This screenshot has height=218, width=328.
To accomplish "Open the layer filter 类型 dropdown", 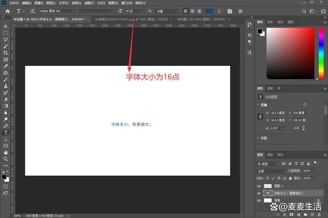I will (x=267, y=164).
